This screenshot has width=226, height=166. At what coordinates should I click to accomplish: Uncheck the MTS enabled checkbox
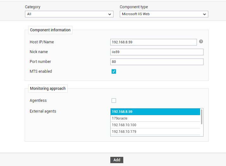click(x=114, y=71)
